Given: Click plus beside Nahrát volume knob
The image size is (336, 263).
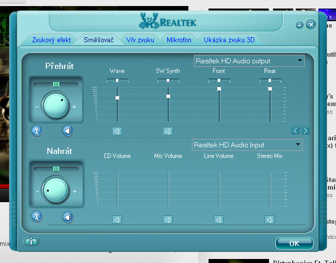Looking at the screenshot, I should [x=75, y=191].
